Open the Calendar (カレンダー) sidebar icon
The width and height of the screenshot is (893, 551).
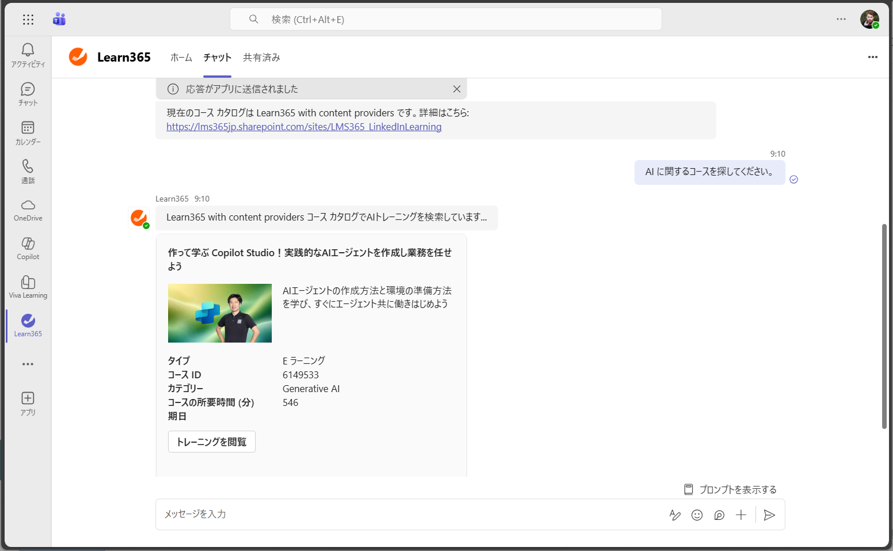(x=28, y=132)
